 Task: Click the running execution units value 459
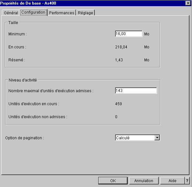click(118, 104)
